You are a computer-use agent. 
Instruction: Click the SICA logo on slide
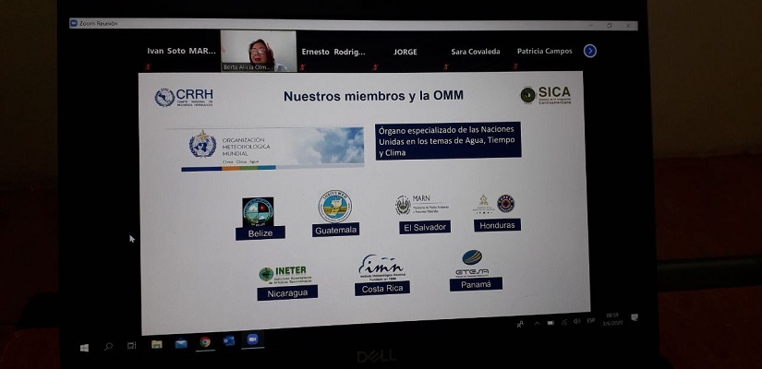tap(546, 95)
